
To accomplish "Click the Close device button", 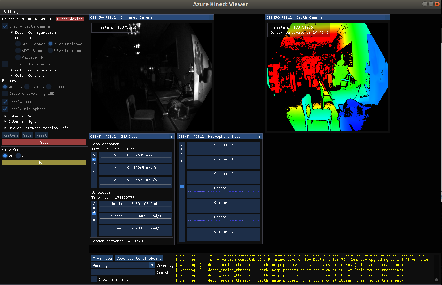I will pos(70,19).
